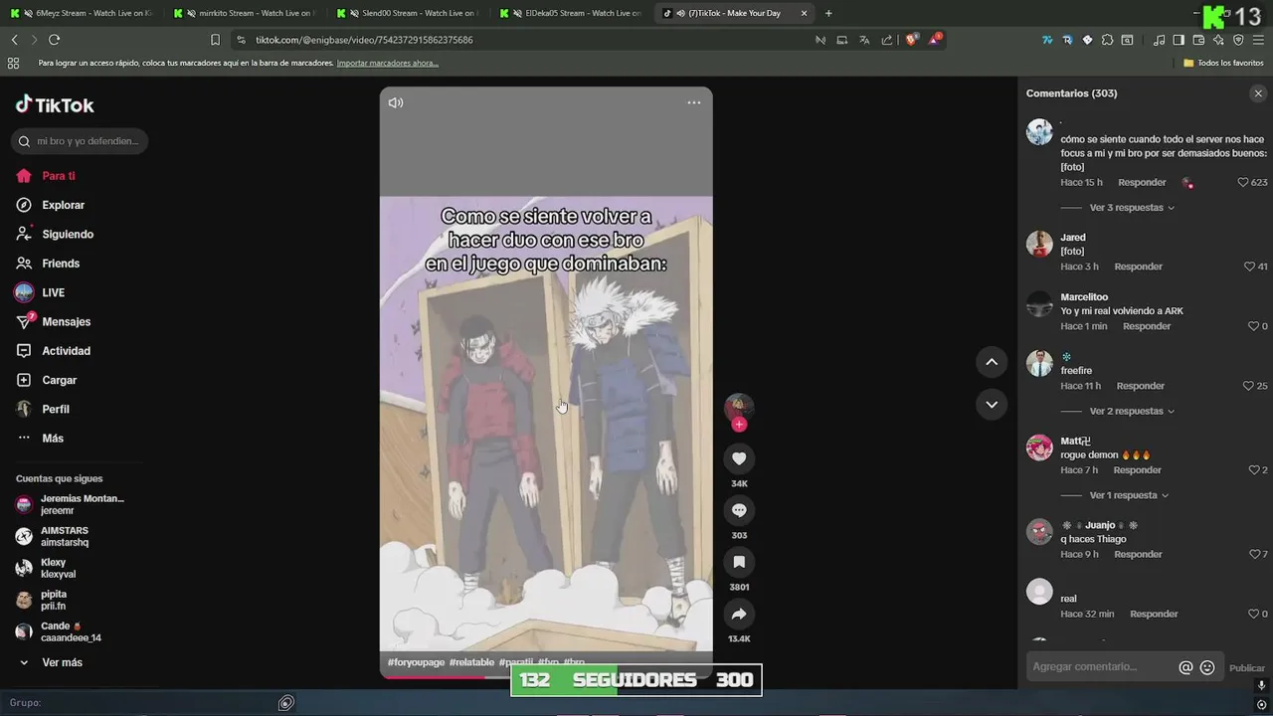The image size is (1273, 716).
Task: Switch to the mirrkito Stream tab
Action: click(247, 13)
